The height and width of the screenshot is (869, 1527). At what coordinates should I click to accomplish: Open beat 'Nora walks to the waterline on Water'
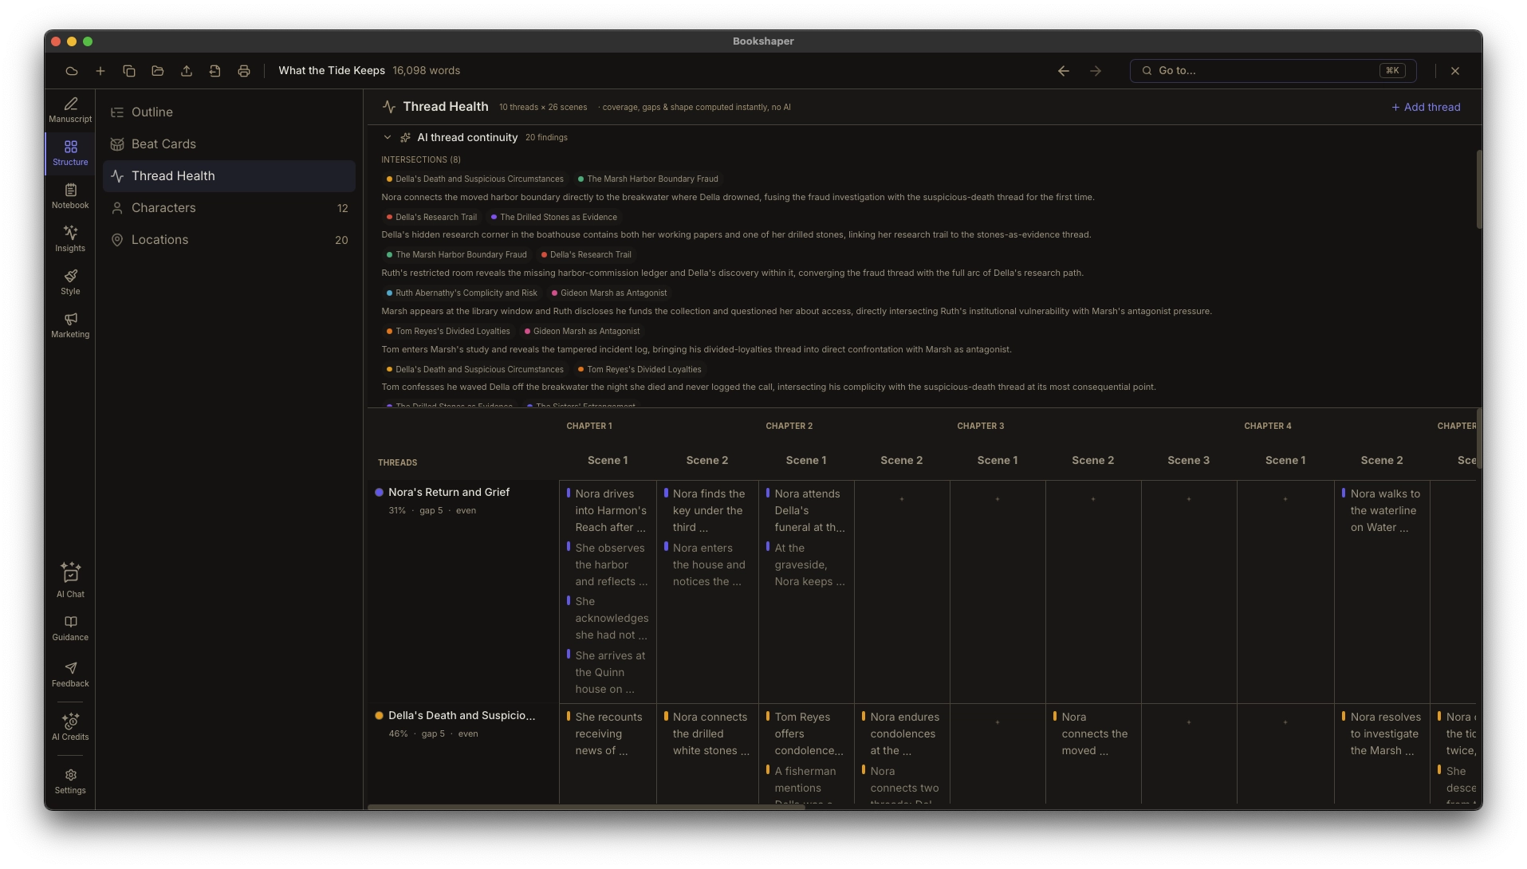click(x=1382, y=511)
